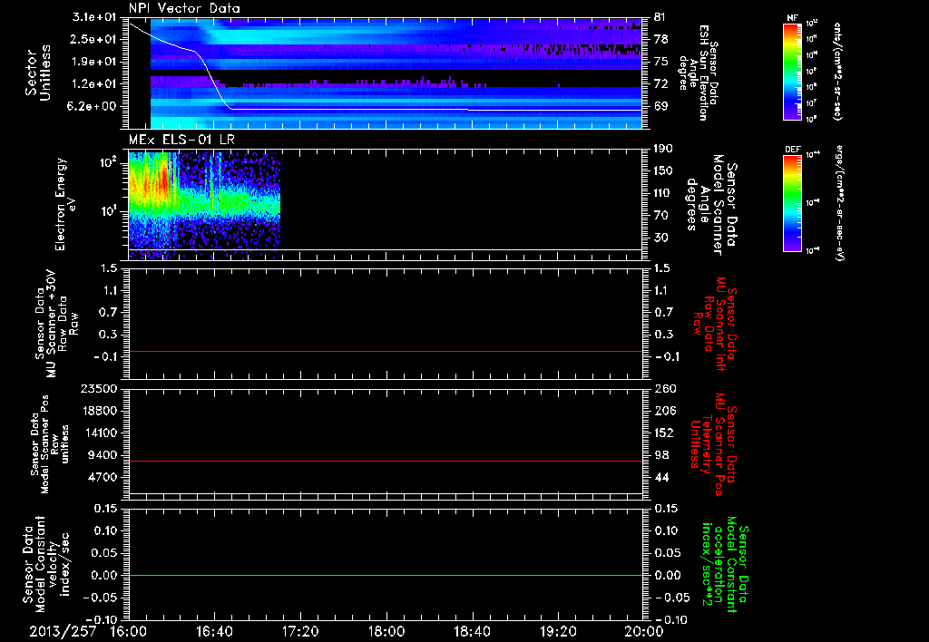Viewport: 929px width, 642px height.
Task: Click the "20:00" time axis label
Action: click(x=644, y=631)
